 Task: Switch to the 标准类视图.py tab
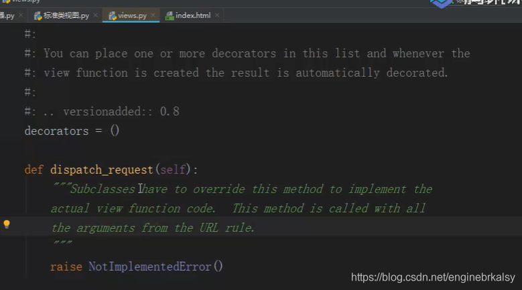point(65,15)
